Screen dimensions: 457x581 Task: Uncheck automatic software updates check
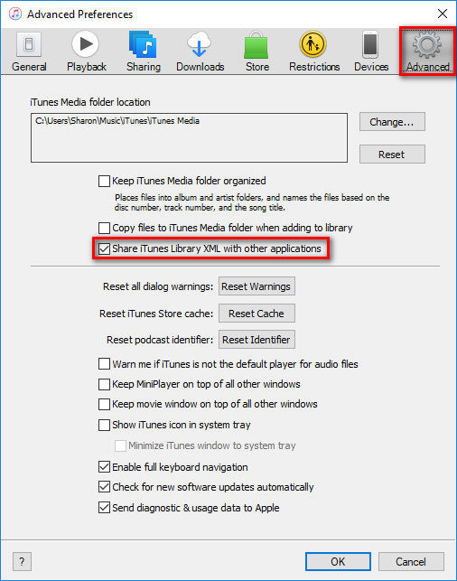coord(104,486)
